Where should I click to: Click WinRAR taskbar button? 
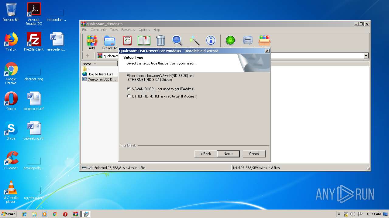[76, 214]
